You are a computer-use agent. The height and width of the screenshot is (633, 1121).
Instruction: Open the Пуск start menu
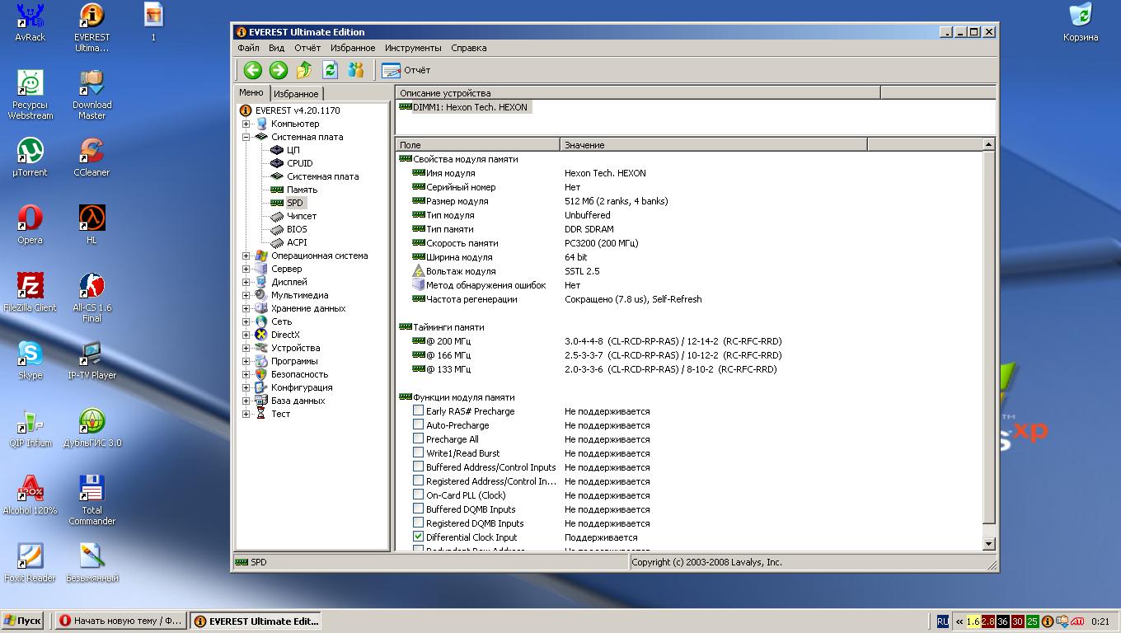pos(22,621)
